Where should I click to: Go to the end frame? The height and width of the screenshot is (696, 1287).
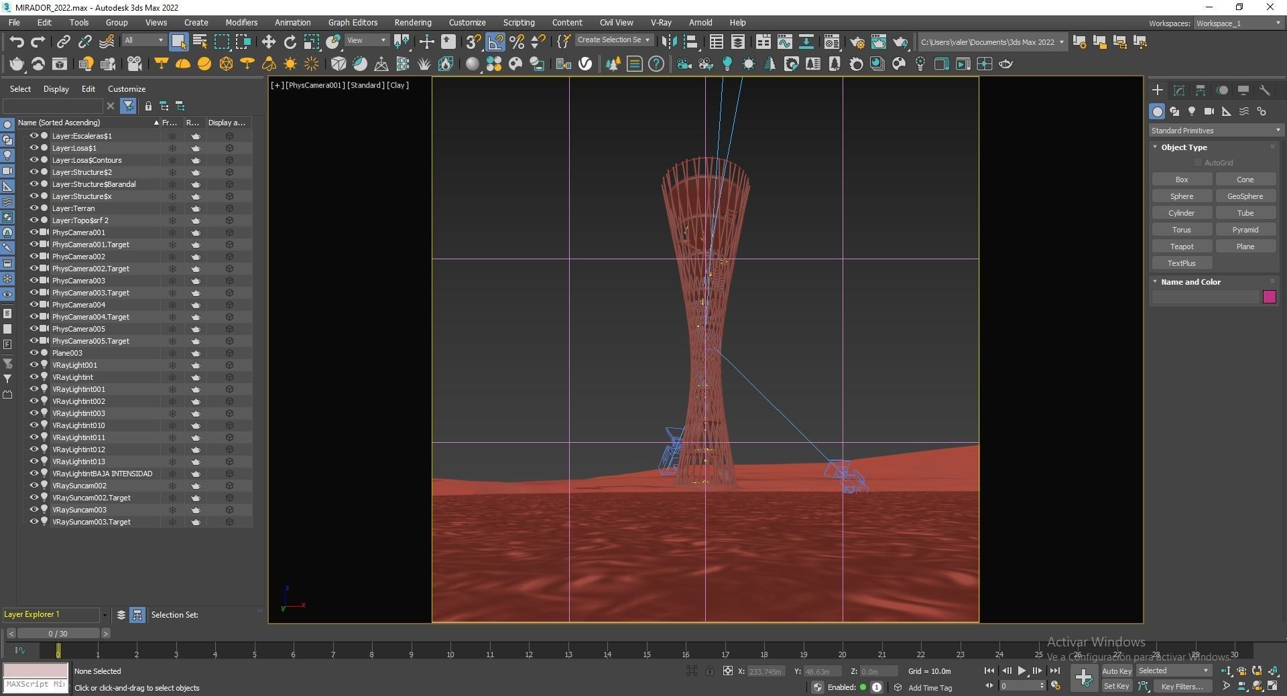1054,671
